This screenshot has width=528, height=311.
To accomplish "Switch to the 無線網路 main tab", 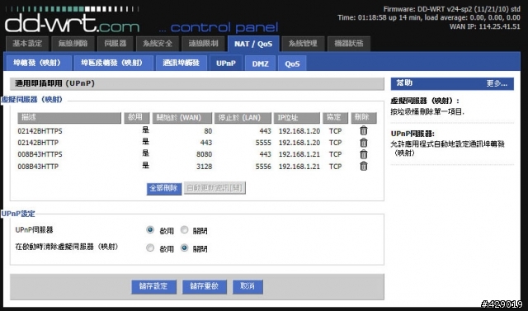I will click(x=73, y=44).
